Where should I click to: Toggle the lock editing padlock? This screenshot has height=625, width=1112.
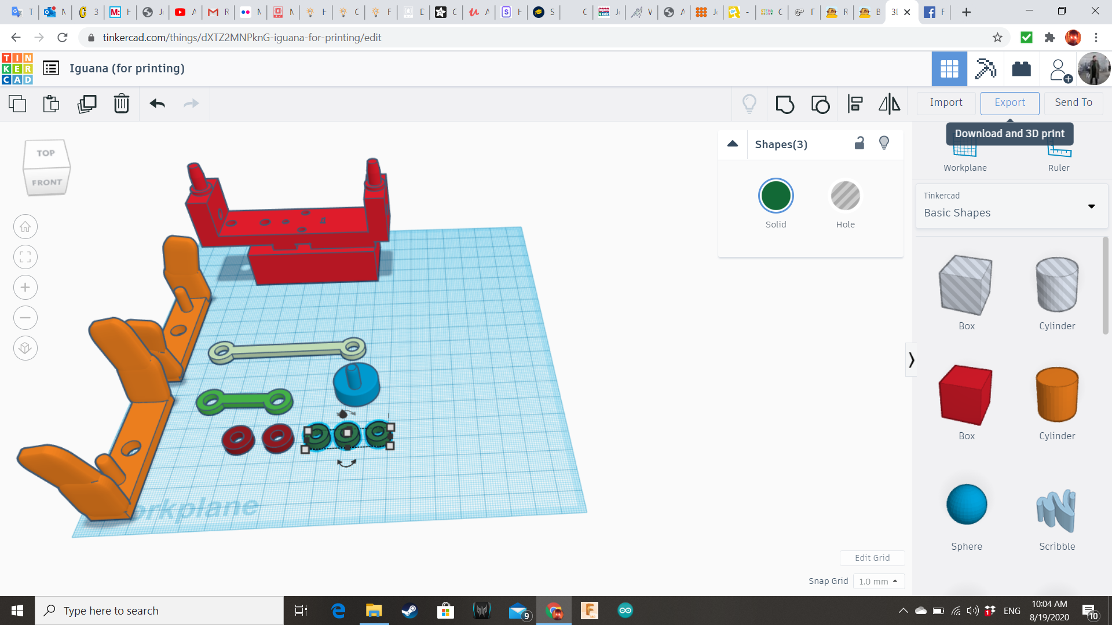pos(859,144)
